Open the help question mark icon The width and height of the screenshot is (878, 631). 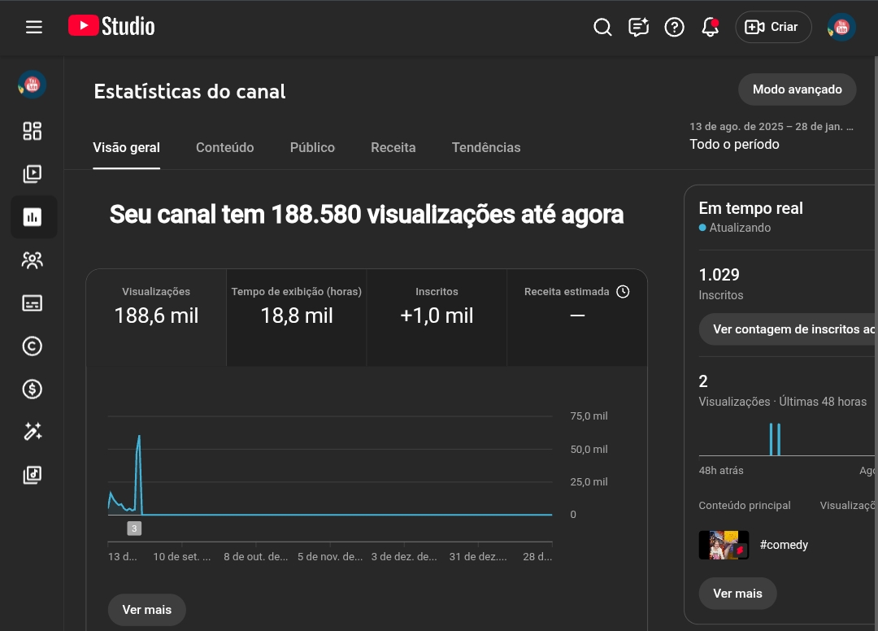point(674,27)
